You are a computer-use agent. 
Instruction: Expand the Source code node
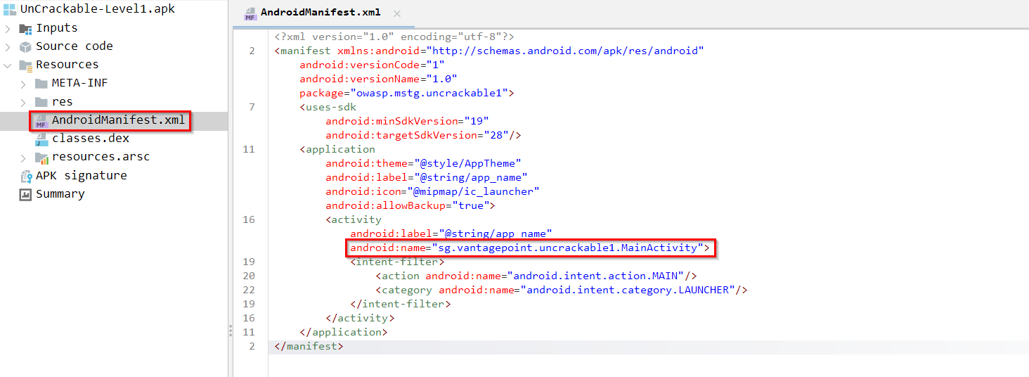pos(8,47)
